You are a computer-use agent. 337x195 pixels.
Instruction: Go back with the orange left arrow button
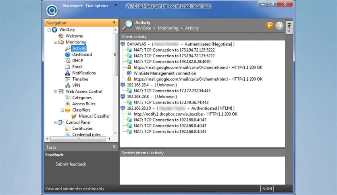pyautogui.click(x=270, y=26)
